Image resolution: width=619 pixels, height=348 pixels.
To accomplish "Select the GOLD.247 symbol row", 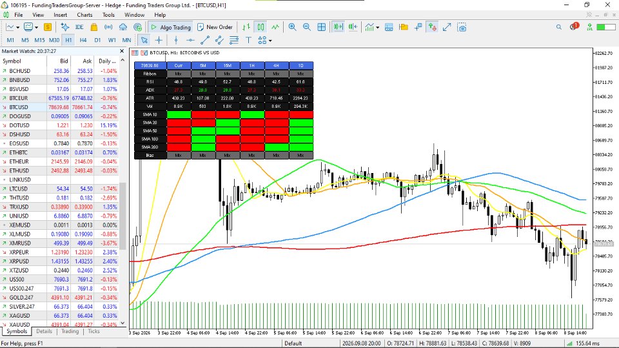I will click(x=59, y=298).
